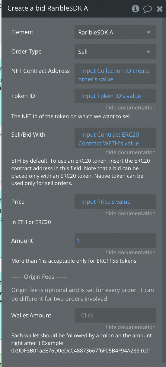Hide documentation under Wallet:Amount field
Image resolution: width=166 pixels, height=367 pixels.
tap(130, 327)
